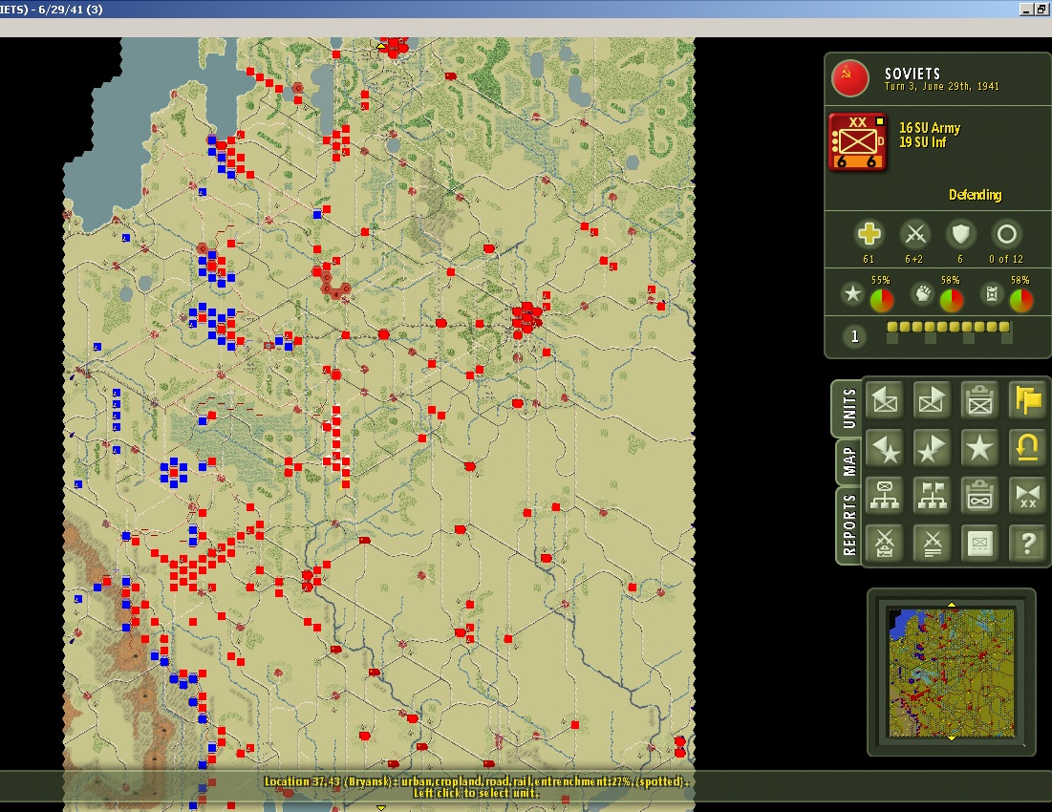Switch to the UNITS tab

coord(848,408)
